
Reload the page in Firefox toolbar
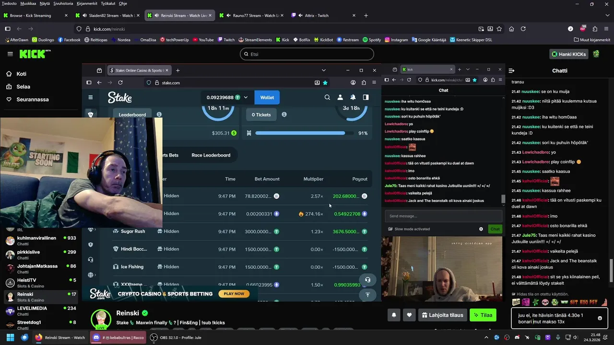pos(523,29)
